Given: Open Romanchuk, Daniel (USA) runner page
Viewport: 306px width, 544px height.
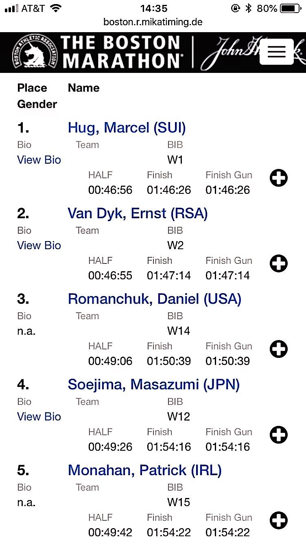Looking at the screenshot, I should click(155, 299).
